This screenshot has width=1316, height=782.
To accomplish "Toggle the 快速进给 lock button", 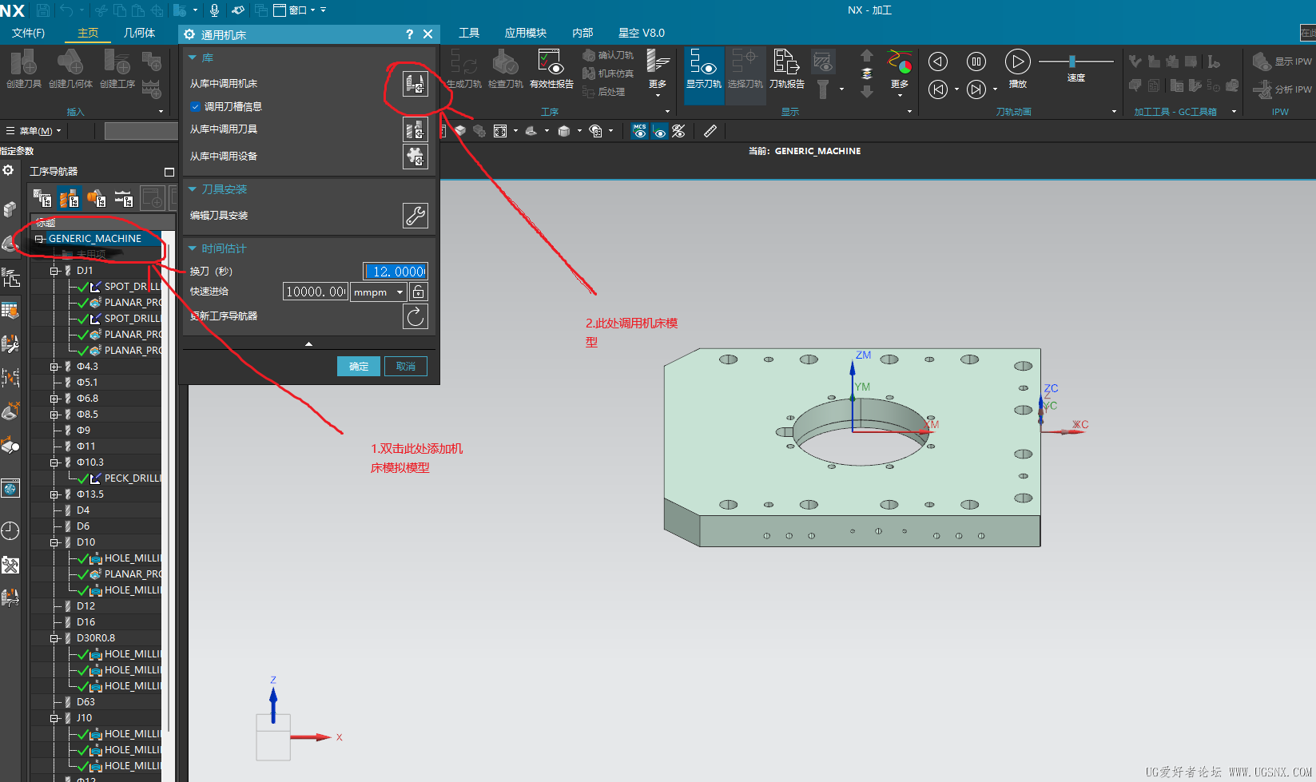I will tap(418, 292).
